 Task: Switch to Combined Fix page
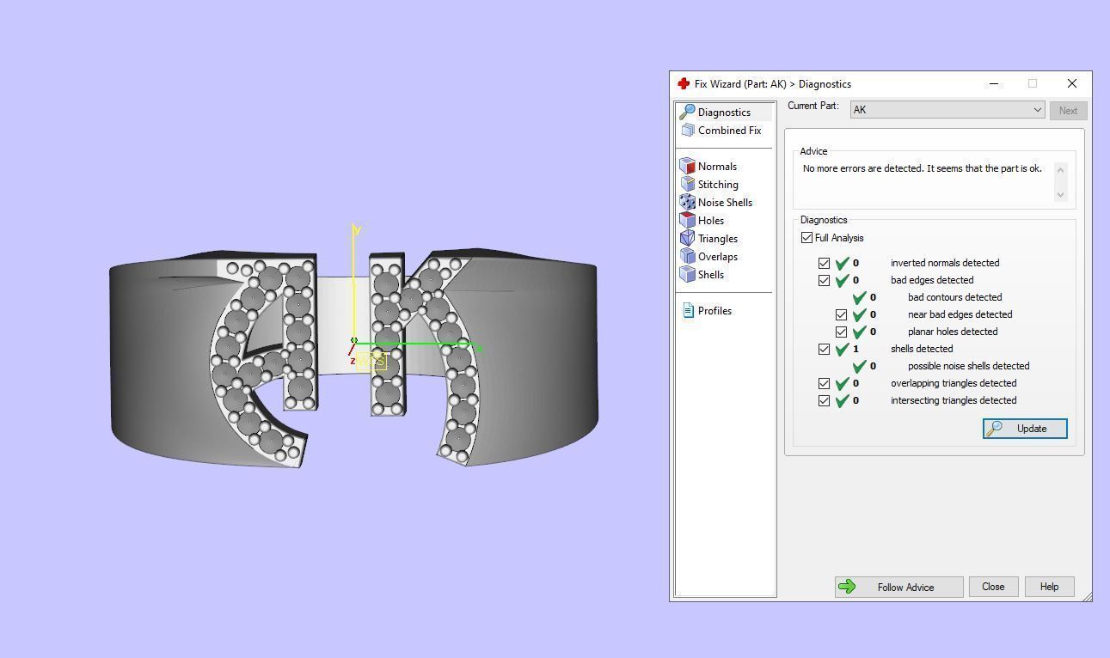tap(729, 131)
